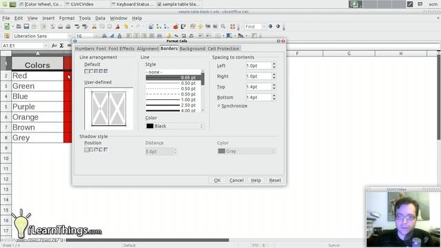Viewport: 441px width, 248px height.
Task: Click the Sort Ascending icon
Action: (158, 26)
